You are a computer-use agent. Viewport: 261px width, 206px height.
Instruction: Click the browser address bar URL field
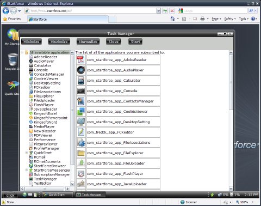tap(92, 11)
